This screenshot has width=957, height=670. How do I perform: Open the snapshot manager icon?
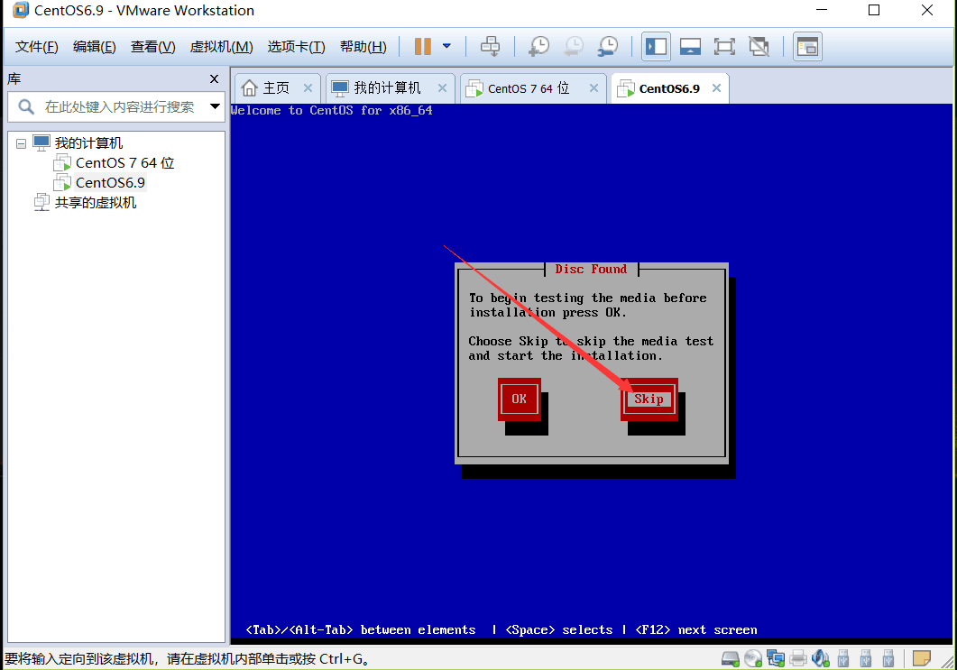[608, 46]
